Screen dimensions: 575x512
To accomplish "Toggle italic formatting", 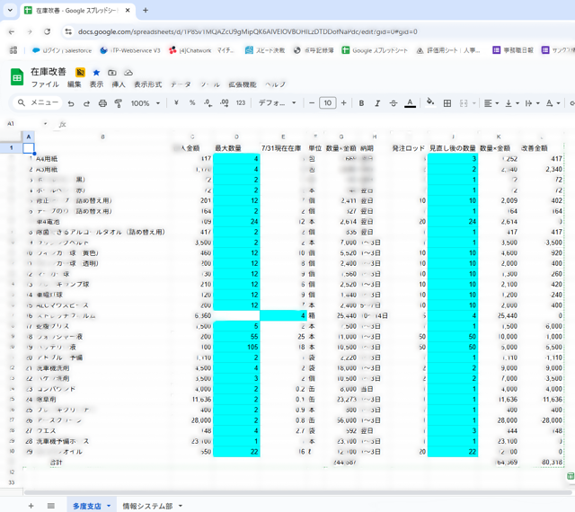I will [x=377, y=103].
